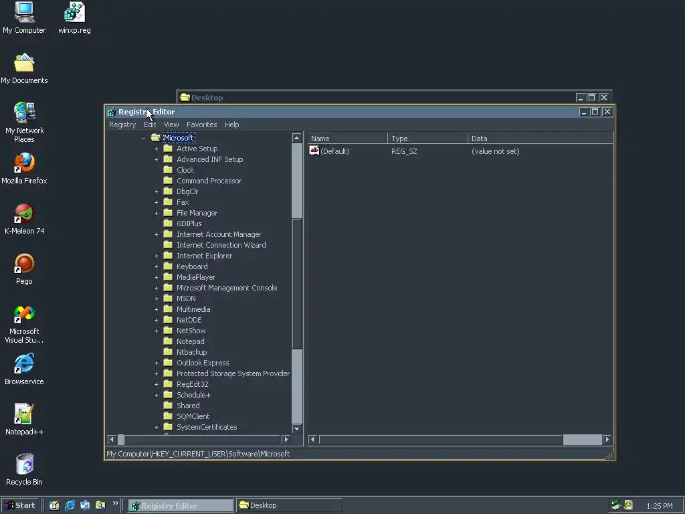Click the tree pane scroll right arrow
685x514 pixels.
point(286,439)
